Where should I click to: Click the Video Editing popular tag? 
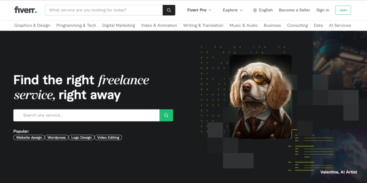click(x=108, y=138)
